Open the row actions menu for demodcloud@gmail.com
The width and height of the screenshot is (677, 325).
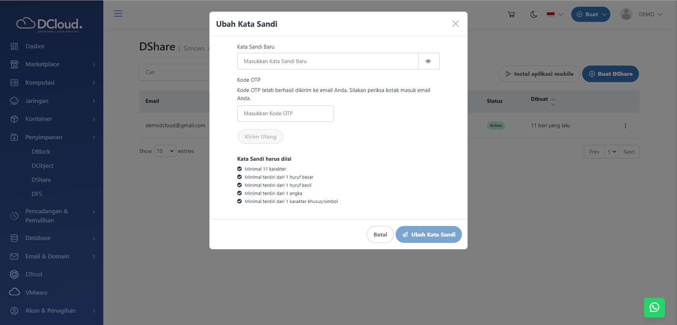625,125
